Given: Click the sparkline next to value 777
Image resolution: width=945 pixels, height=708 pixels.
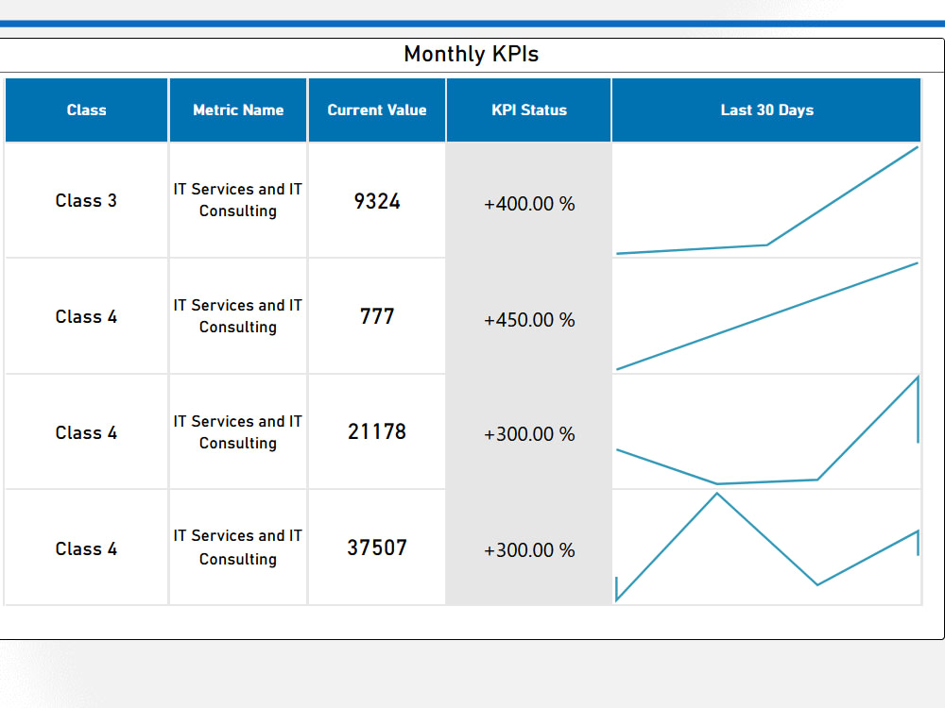Looking at the screenshot, I should [x=766, y=316].
